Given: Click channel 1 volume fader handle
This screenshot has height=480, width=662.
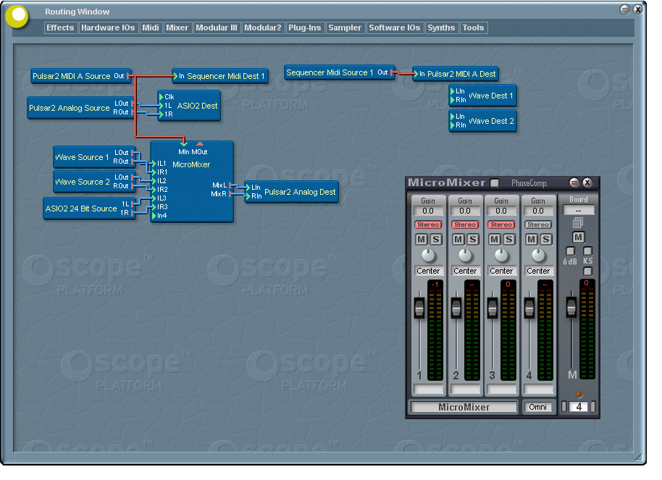Looking at the screenshot, I should pyautogui.click(x=419, y=308).
